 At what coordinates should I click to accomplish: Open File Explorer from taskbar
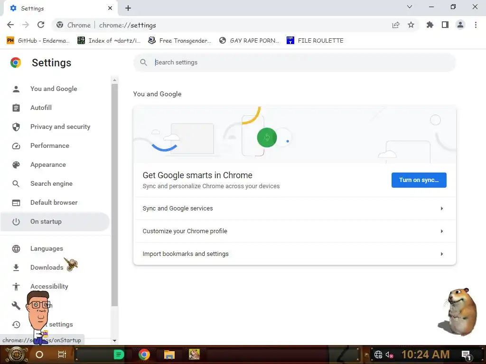(x=169, y=355)
